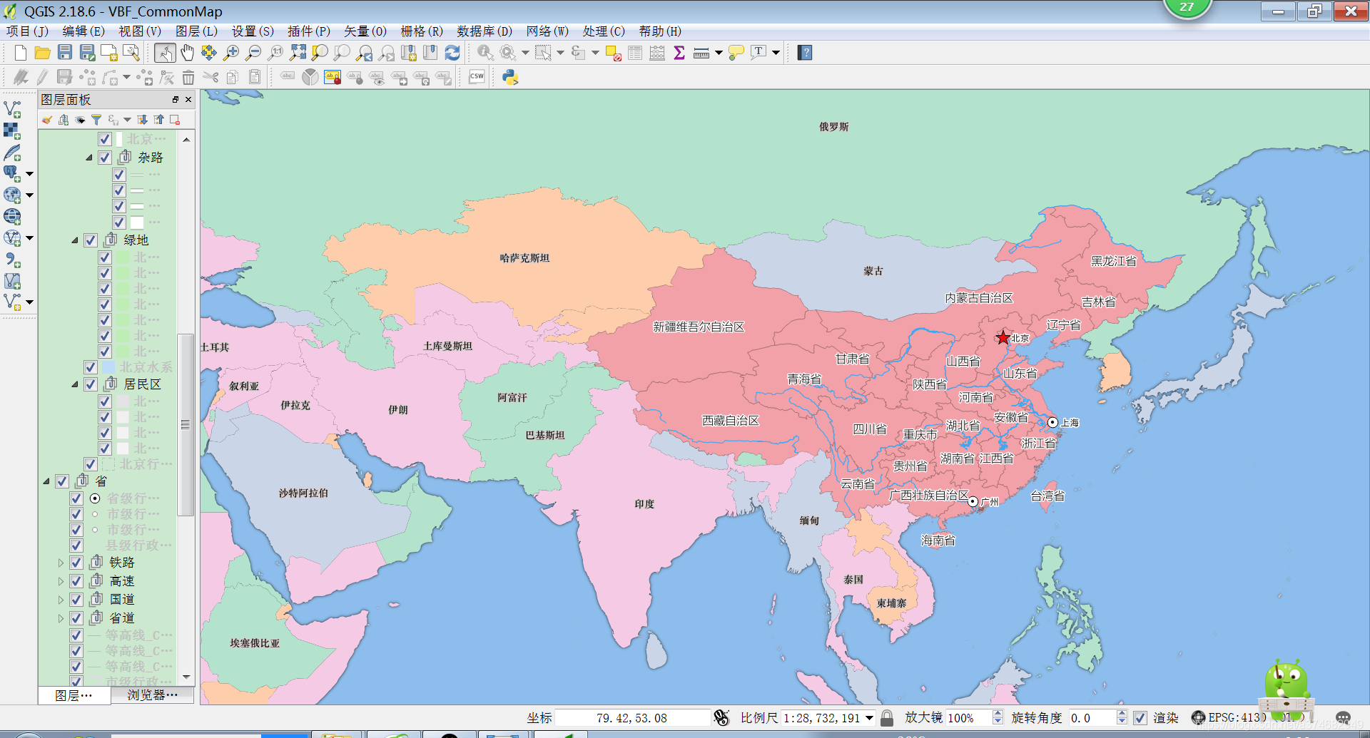Screen dimensions: 1370x738
Task: Open the text annotation dropdown arrow
Action: click(776, 53)
